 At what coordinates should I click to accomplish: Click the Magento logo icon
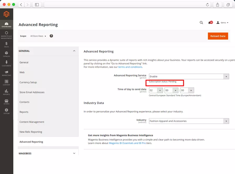[x=7, y=14]
